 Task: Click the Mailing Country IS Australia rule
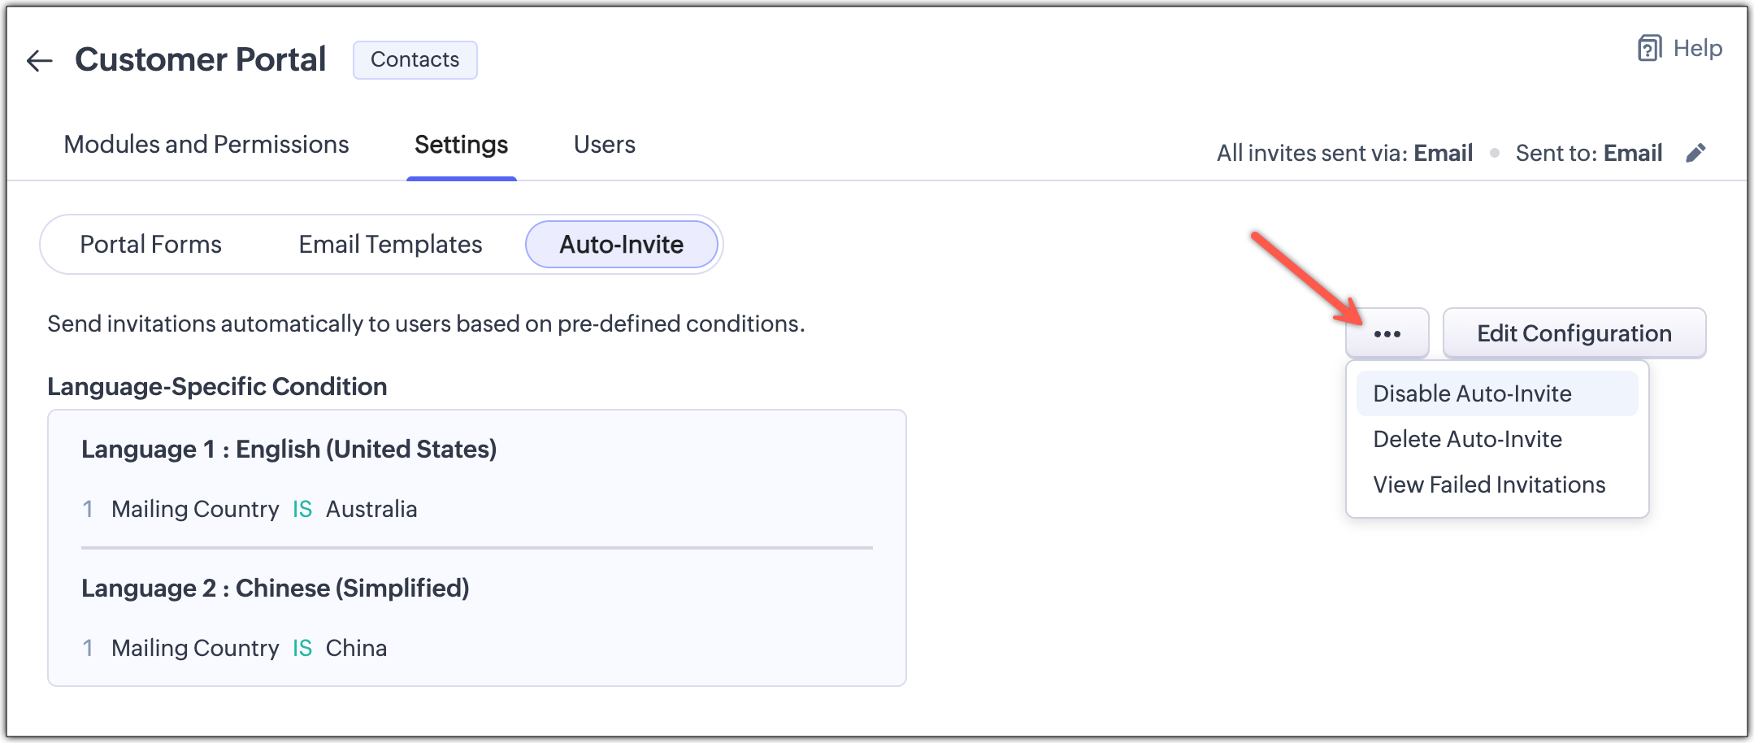coord(263,509)
